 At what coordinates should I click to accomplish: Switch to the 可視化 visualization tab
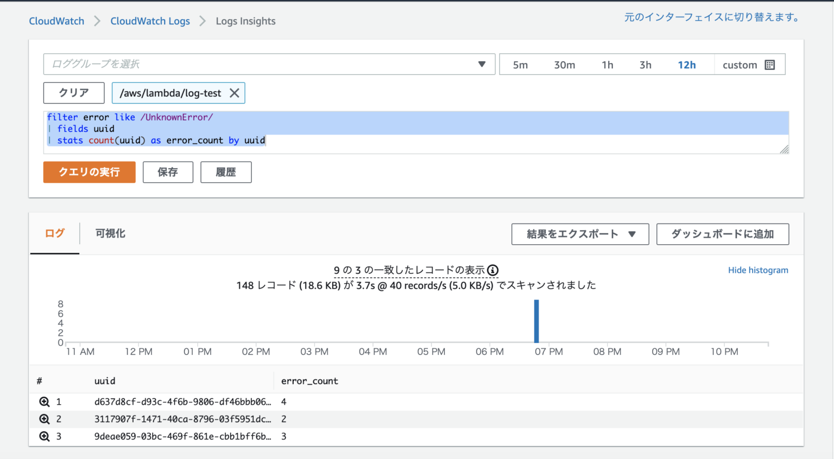pyautogui.click(x=109, y=233)
